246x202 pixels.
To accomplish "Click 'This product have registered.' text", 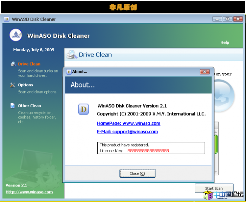I will click(x=124, y=145).
